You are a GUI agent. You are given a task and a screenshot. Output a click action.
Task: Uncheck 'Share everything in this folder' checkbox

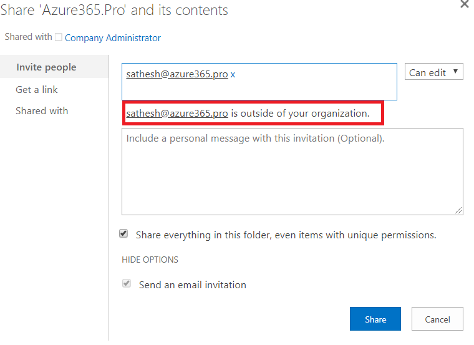124,234
